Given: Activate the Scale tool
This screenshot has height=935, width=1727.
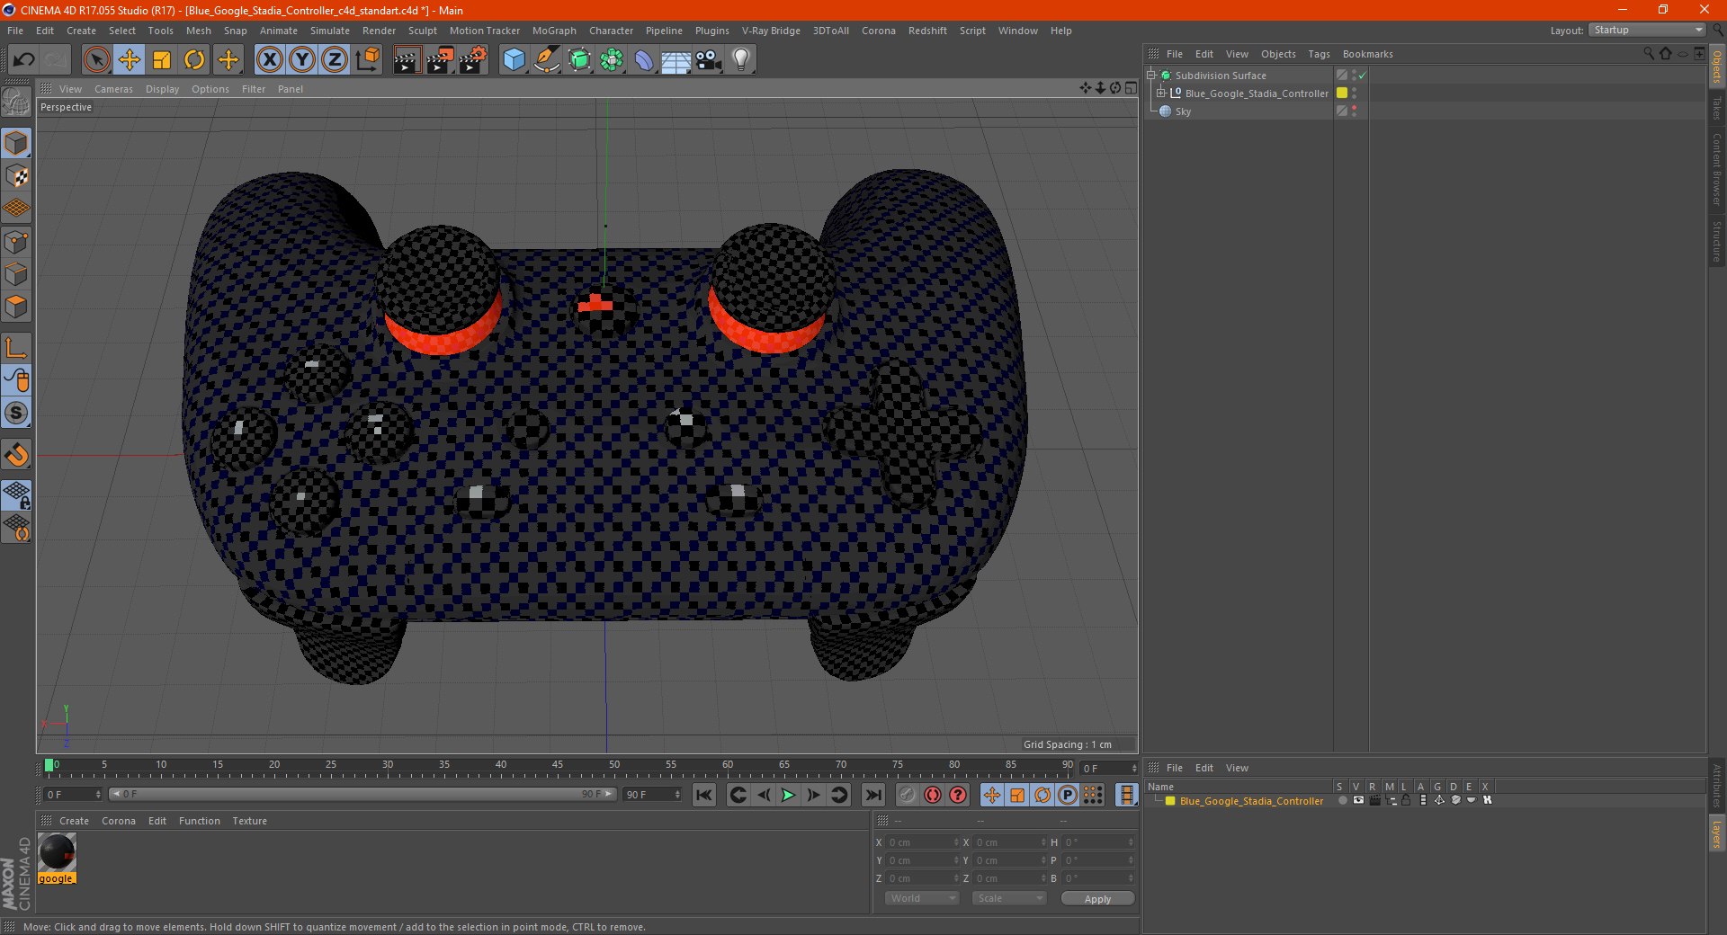Looking at the screenshot, I should pos(162,60).
